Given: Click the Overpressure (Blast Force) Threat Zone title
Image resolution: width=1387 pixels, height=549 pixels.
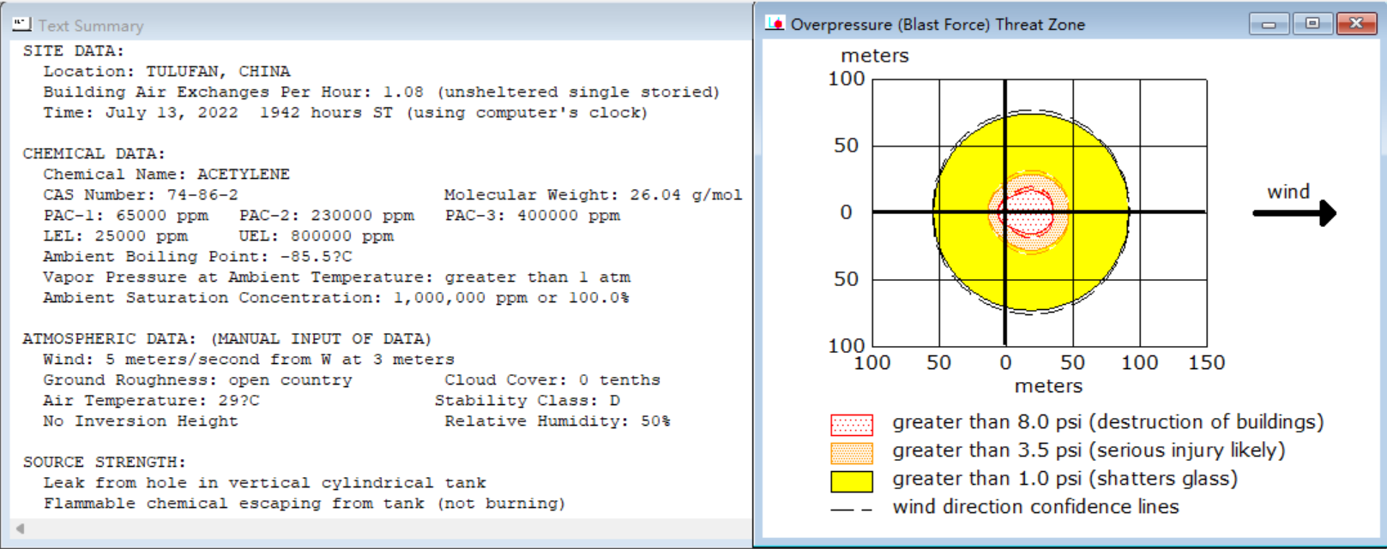Looking at the screenshot, I should pyautogui.click(x=938, y=25).
